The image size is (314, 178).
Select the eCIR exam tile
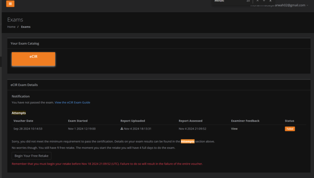point(33,59)
